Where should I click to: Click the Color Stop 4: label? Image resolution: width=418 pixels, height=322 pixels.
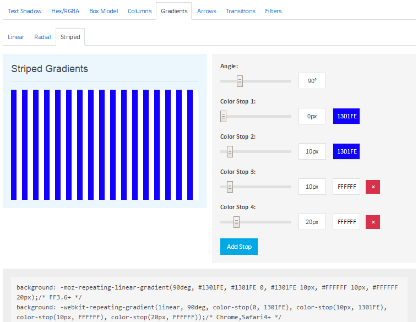coord(238,207)
